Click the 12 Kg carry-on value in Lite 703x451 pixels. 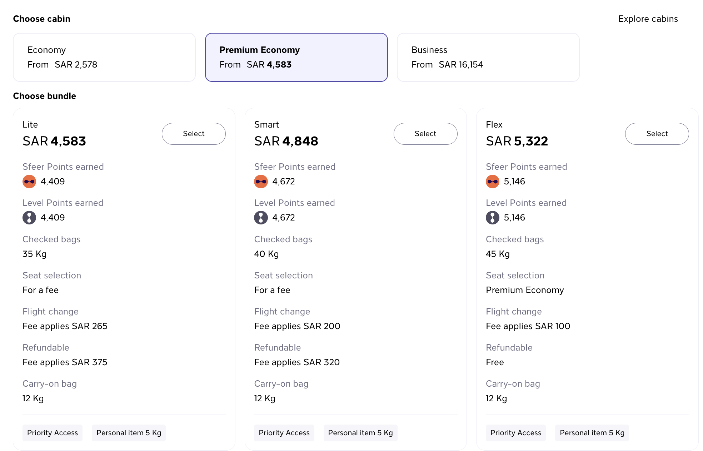(33, 398)
